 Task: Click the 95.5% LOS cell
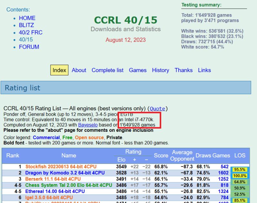pos(240,170)
